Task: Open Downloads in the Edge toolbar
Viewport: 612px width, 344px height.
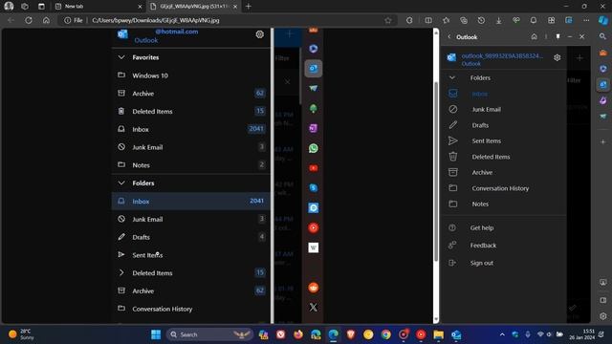Action: click(499, 20)
